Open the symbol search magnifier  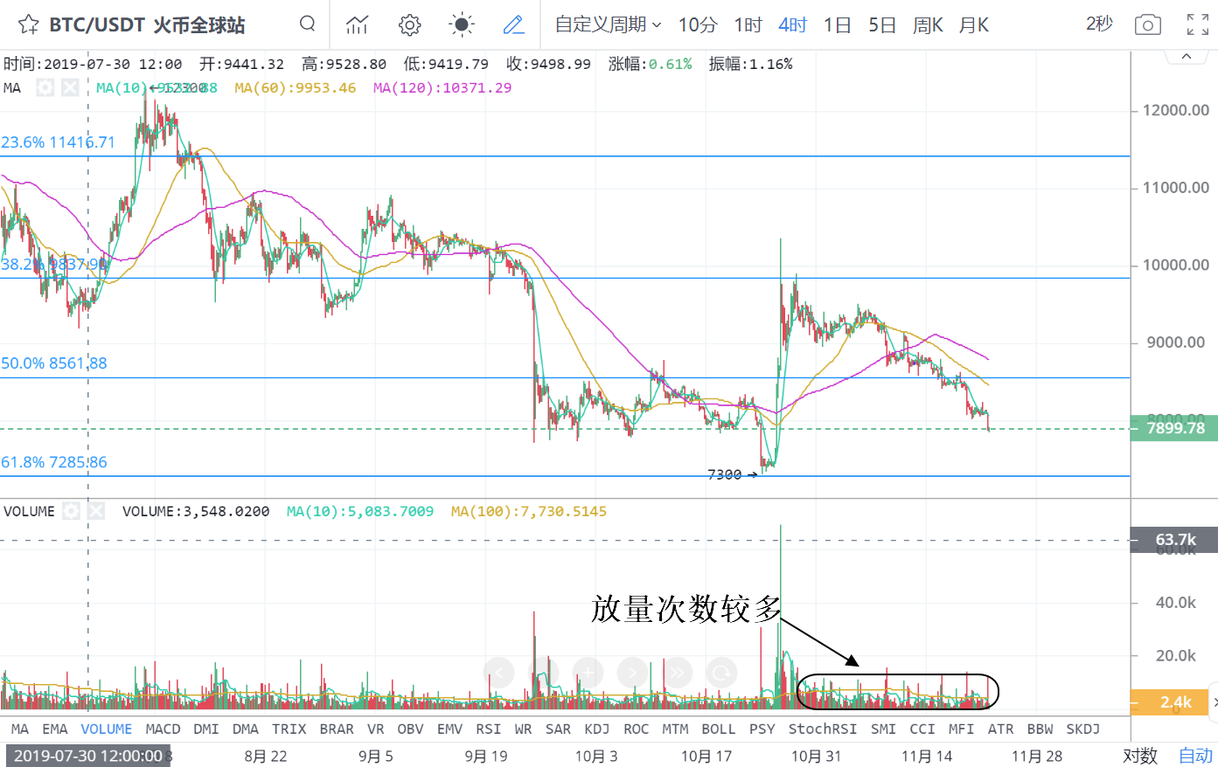[x=307, y=24]
